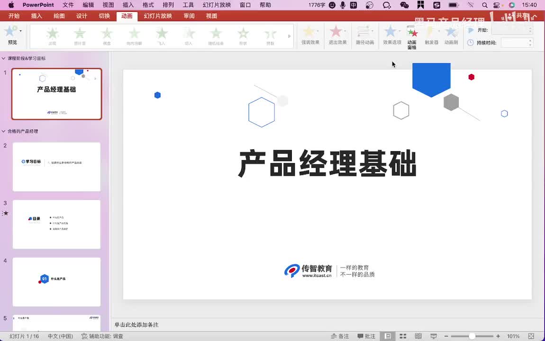Open the Exit Effects (退出效果) gallery
Image resolution: width=545 pixels, height=341 pixels.
click(337, 35)
